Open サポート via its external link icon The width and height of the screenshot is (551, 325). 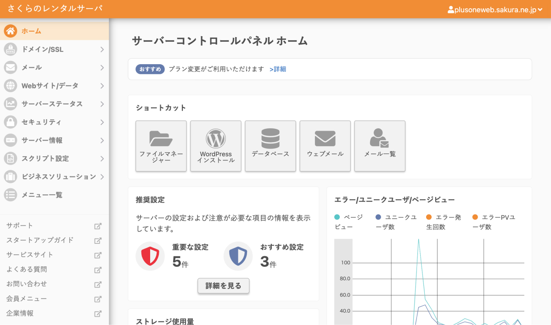click(97, 225)
